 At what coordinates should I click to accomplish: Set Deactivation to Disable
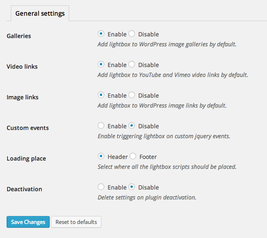pos(132,187)
